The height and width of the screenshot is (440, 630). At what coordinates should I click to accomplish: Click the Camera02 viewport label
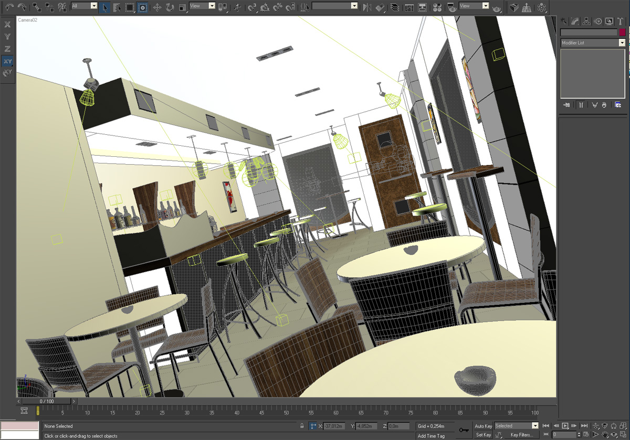[28, 19]
